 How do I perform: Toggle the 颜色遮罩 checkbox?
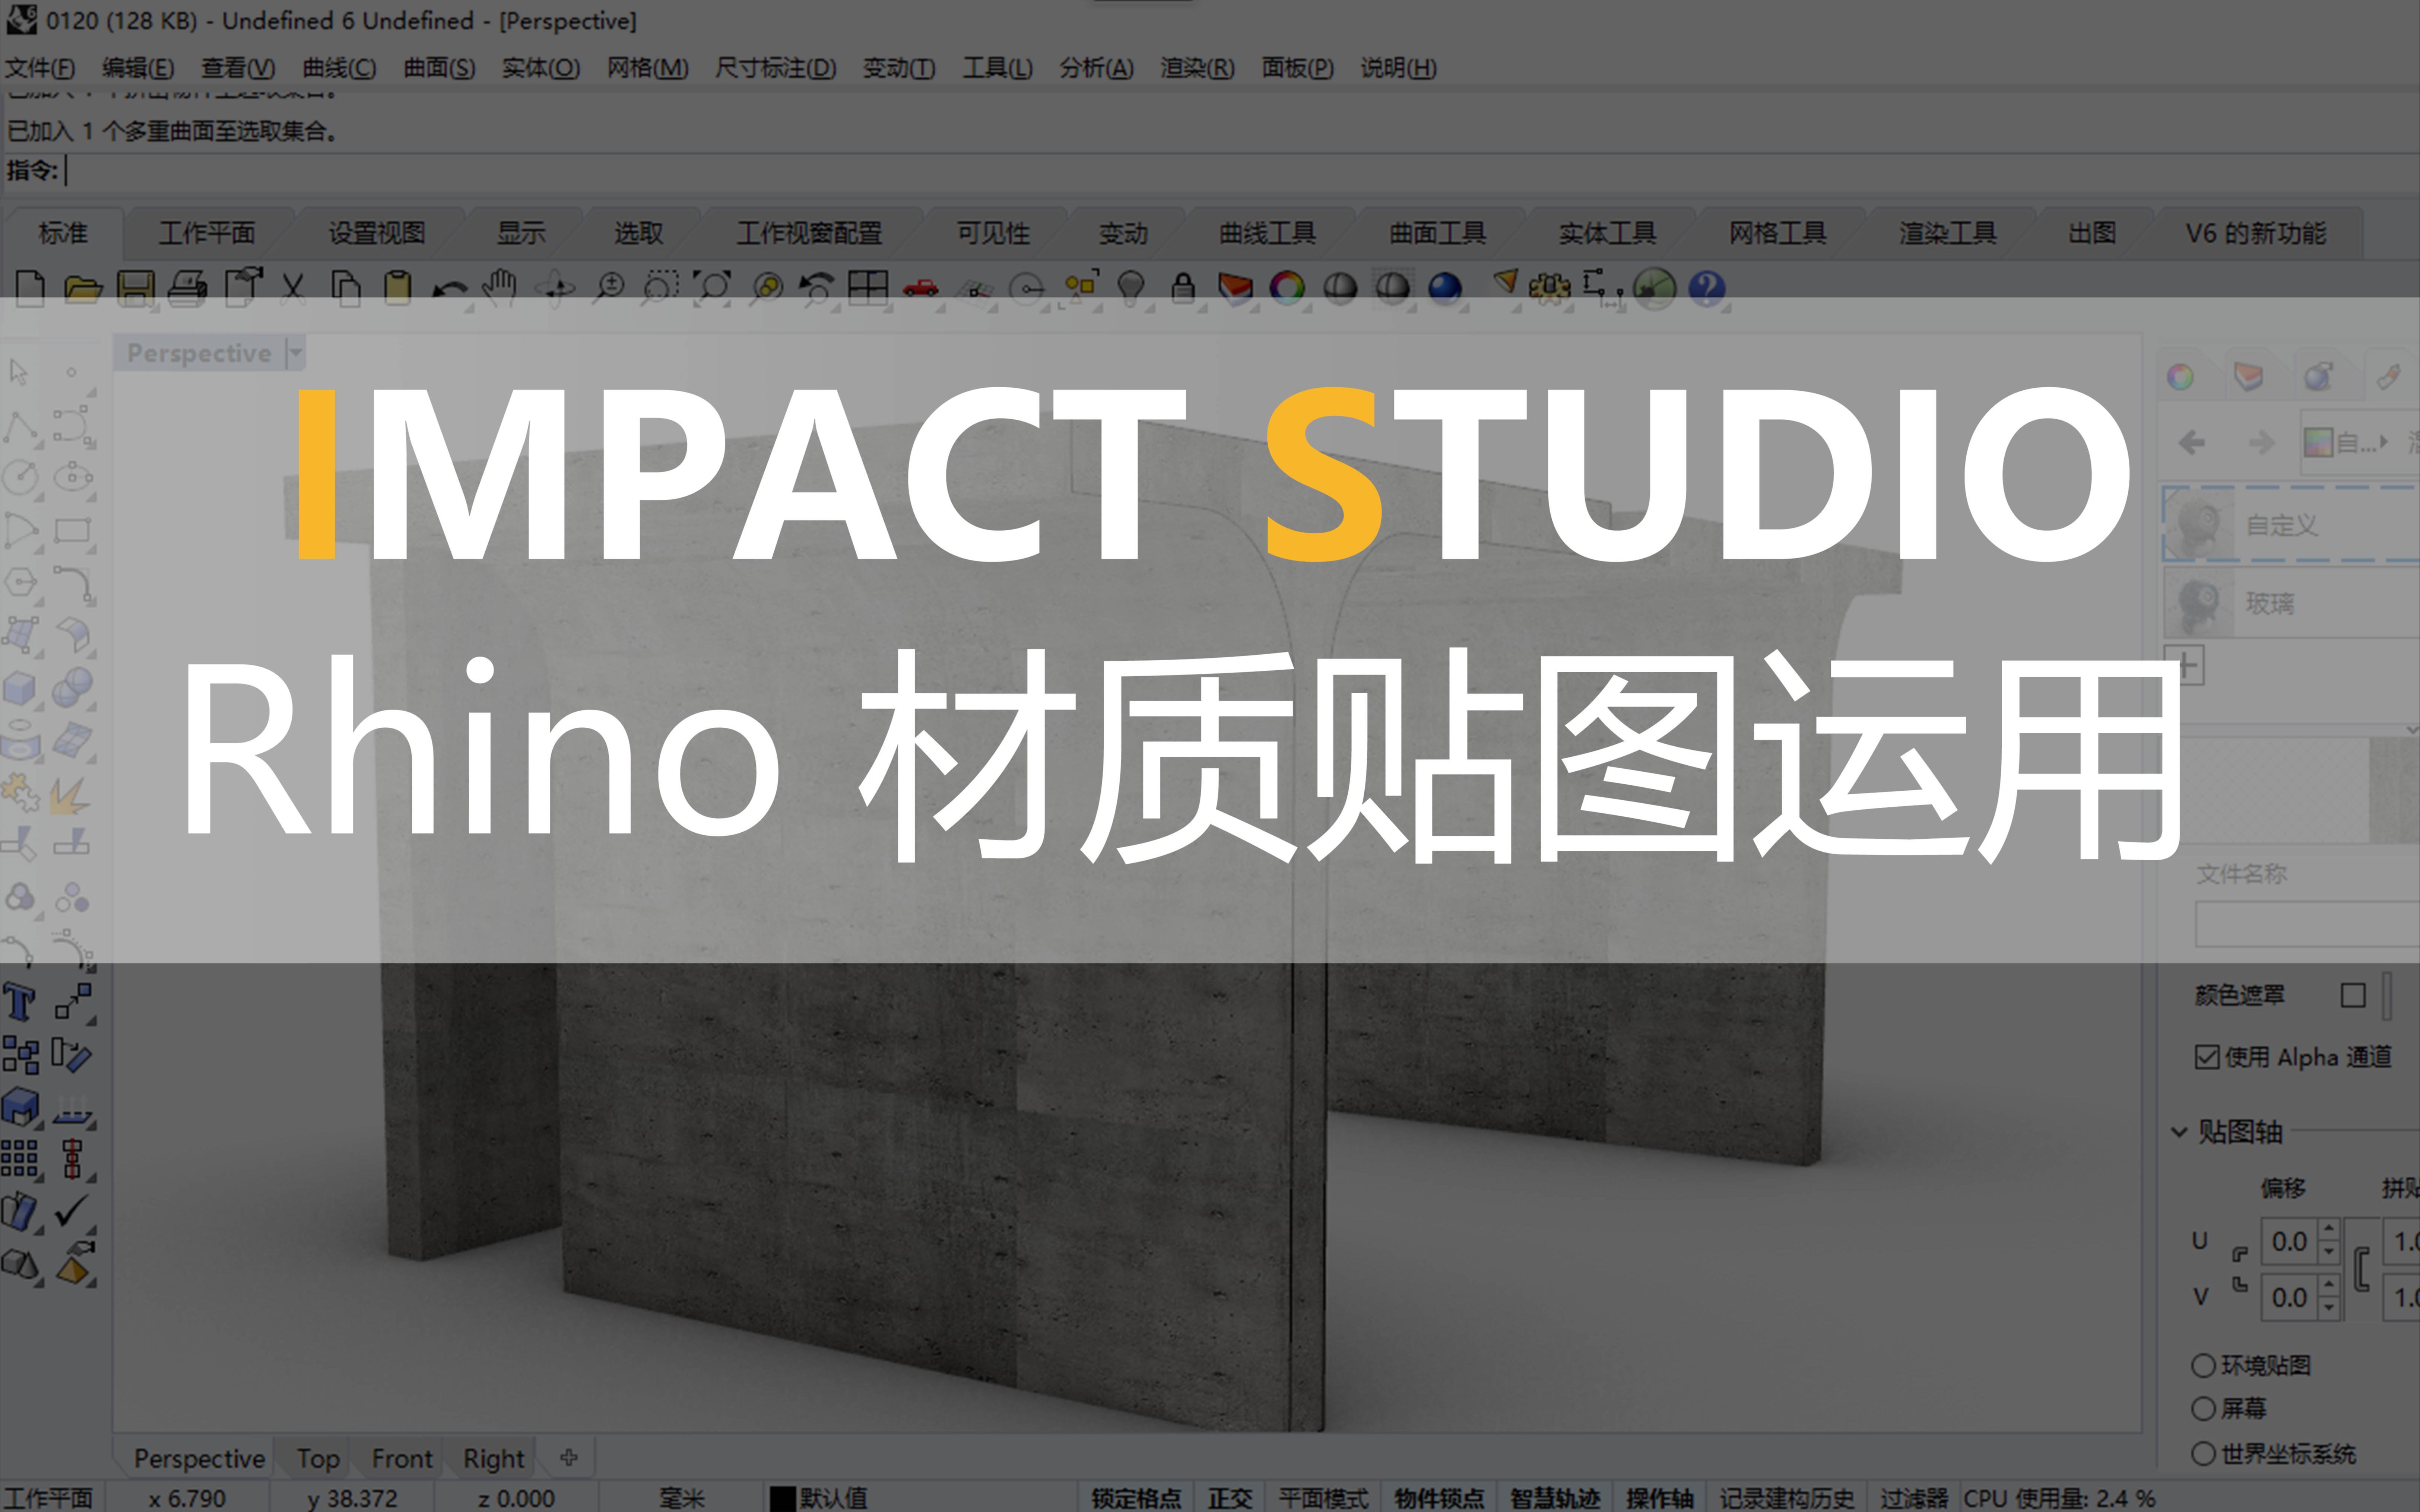click(2353, 995)
